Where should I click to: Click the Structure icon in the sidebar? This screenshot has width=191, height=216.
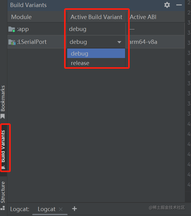point(3,208)
